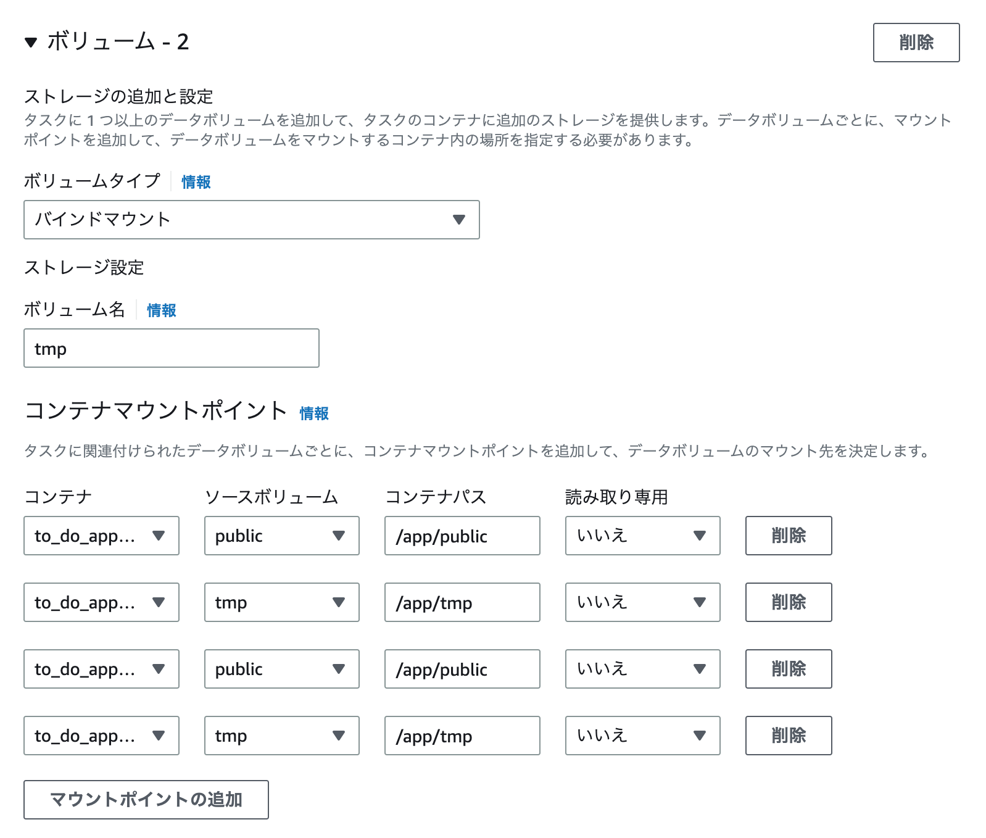Click the first /app/public コンテナパス field
The width and height of the screenshot is (986, 838).
tap(462, 536)
